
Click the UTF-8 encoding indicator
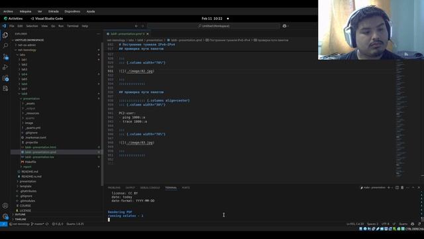[x=385, y=224]
